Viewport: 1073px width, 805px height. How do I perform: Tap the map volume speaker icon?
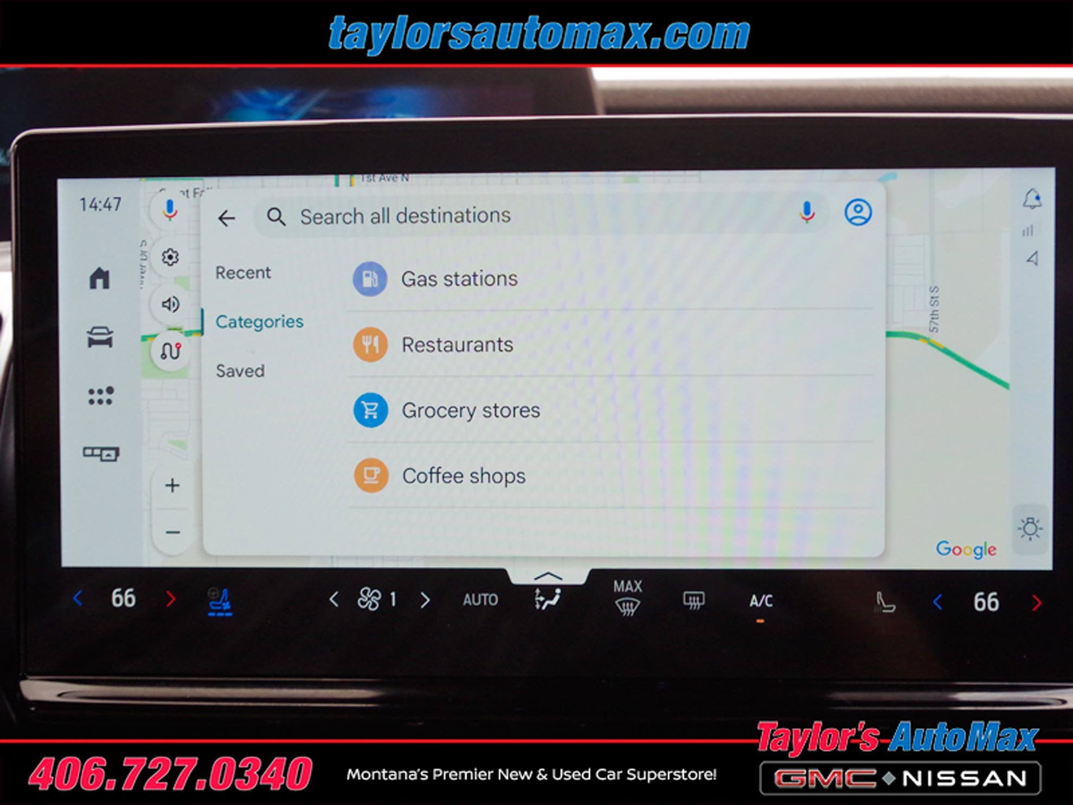pos(170,304)
